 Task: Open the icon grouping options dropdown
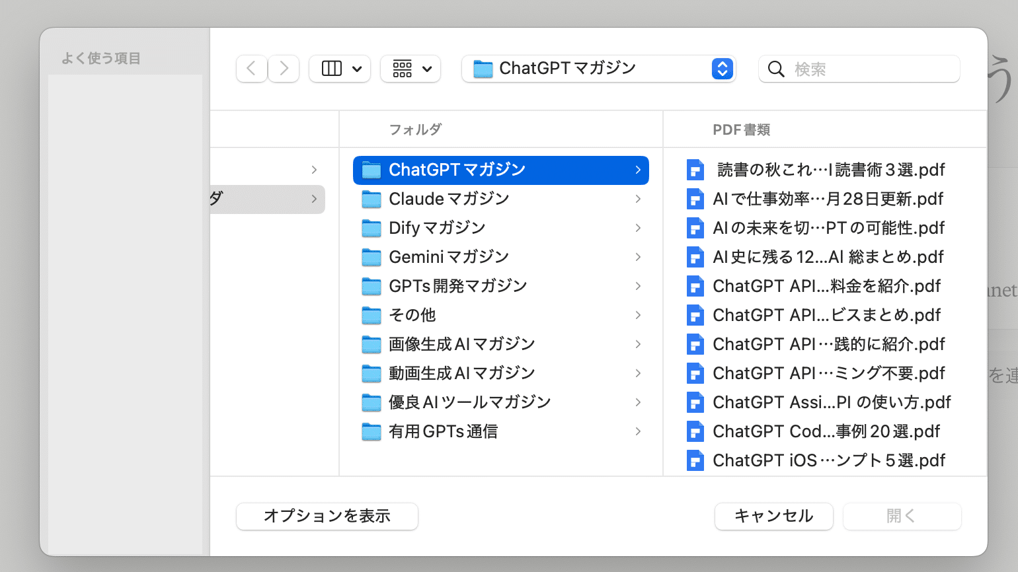pos(411,69)
